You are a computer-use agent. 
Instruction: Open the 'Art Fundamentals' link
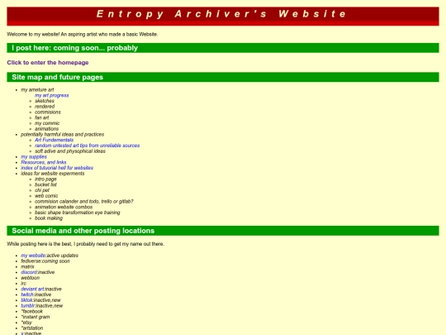pos(54,140)
